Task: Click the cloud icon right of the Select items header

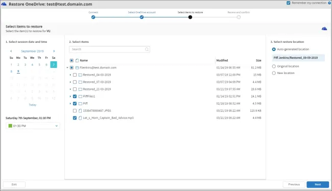Action: coord(324,29)
